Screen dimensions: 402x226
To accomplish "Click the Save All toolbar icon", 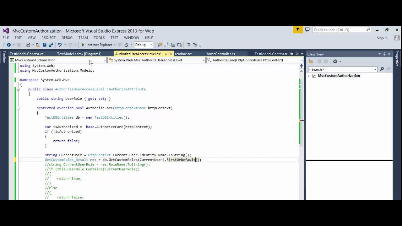I will click(x=51, y=45).
